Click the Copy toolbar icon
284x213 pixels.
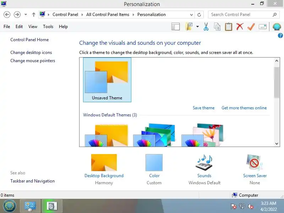[x=217, y=27]
